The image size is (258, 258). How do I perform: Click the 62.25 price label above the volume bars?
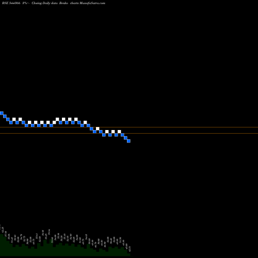tap(3, 230)
